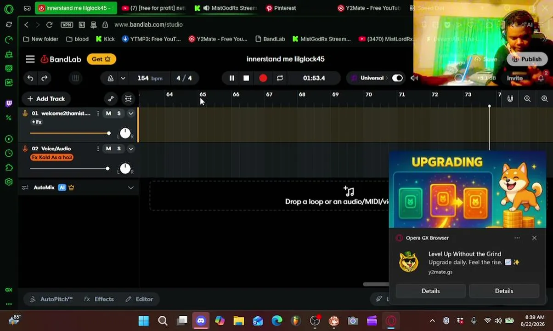Click track 02 microphone icon
553x331 pixels.
25,149
